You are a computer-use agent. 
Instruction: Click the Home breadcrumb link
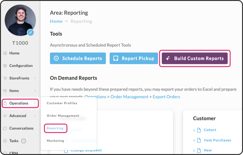point(56,21)
